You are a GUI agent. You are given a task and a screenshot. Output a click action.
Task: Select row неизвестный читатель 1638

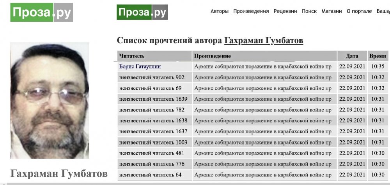click(252, 120)
